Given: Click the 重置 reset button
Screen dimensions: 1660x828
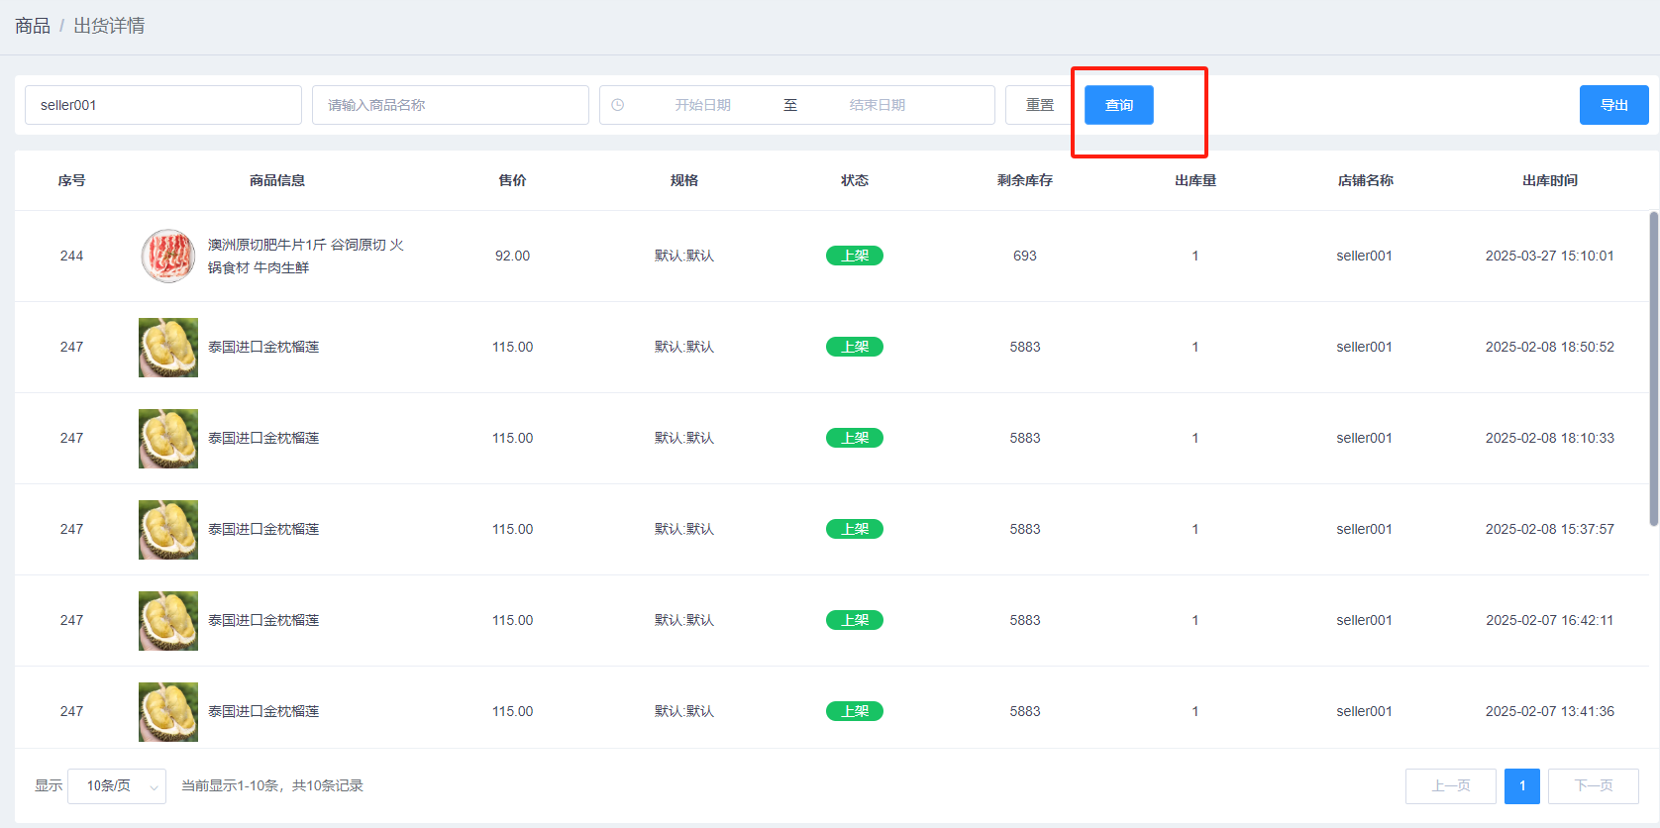Looking at the screenshot, I should point(1039,105).
